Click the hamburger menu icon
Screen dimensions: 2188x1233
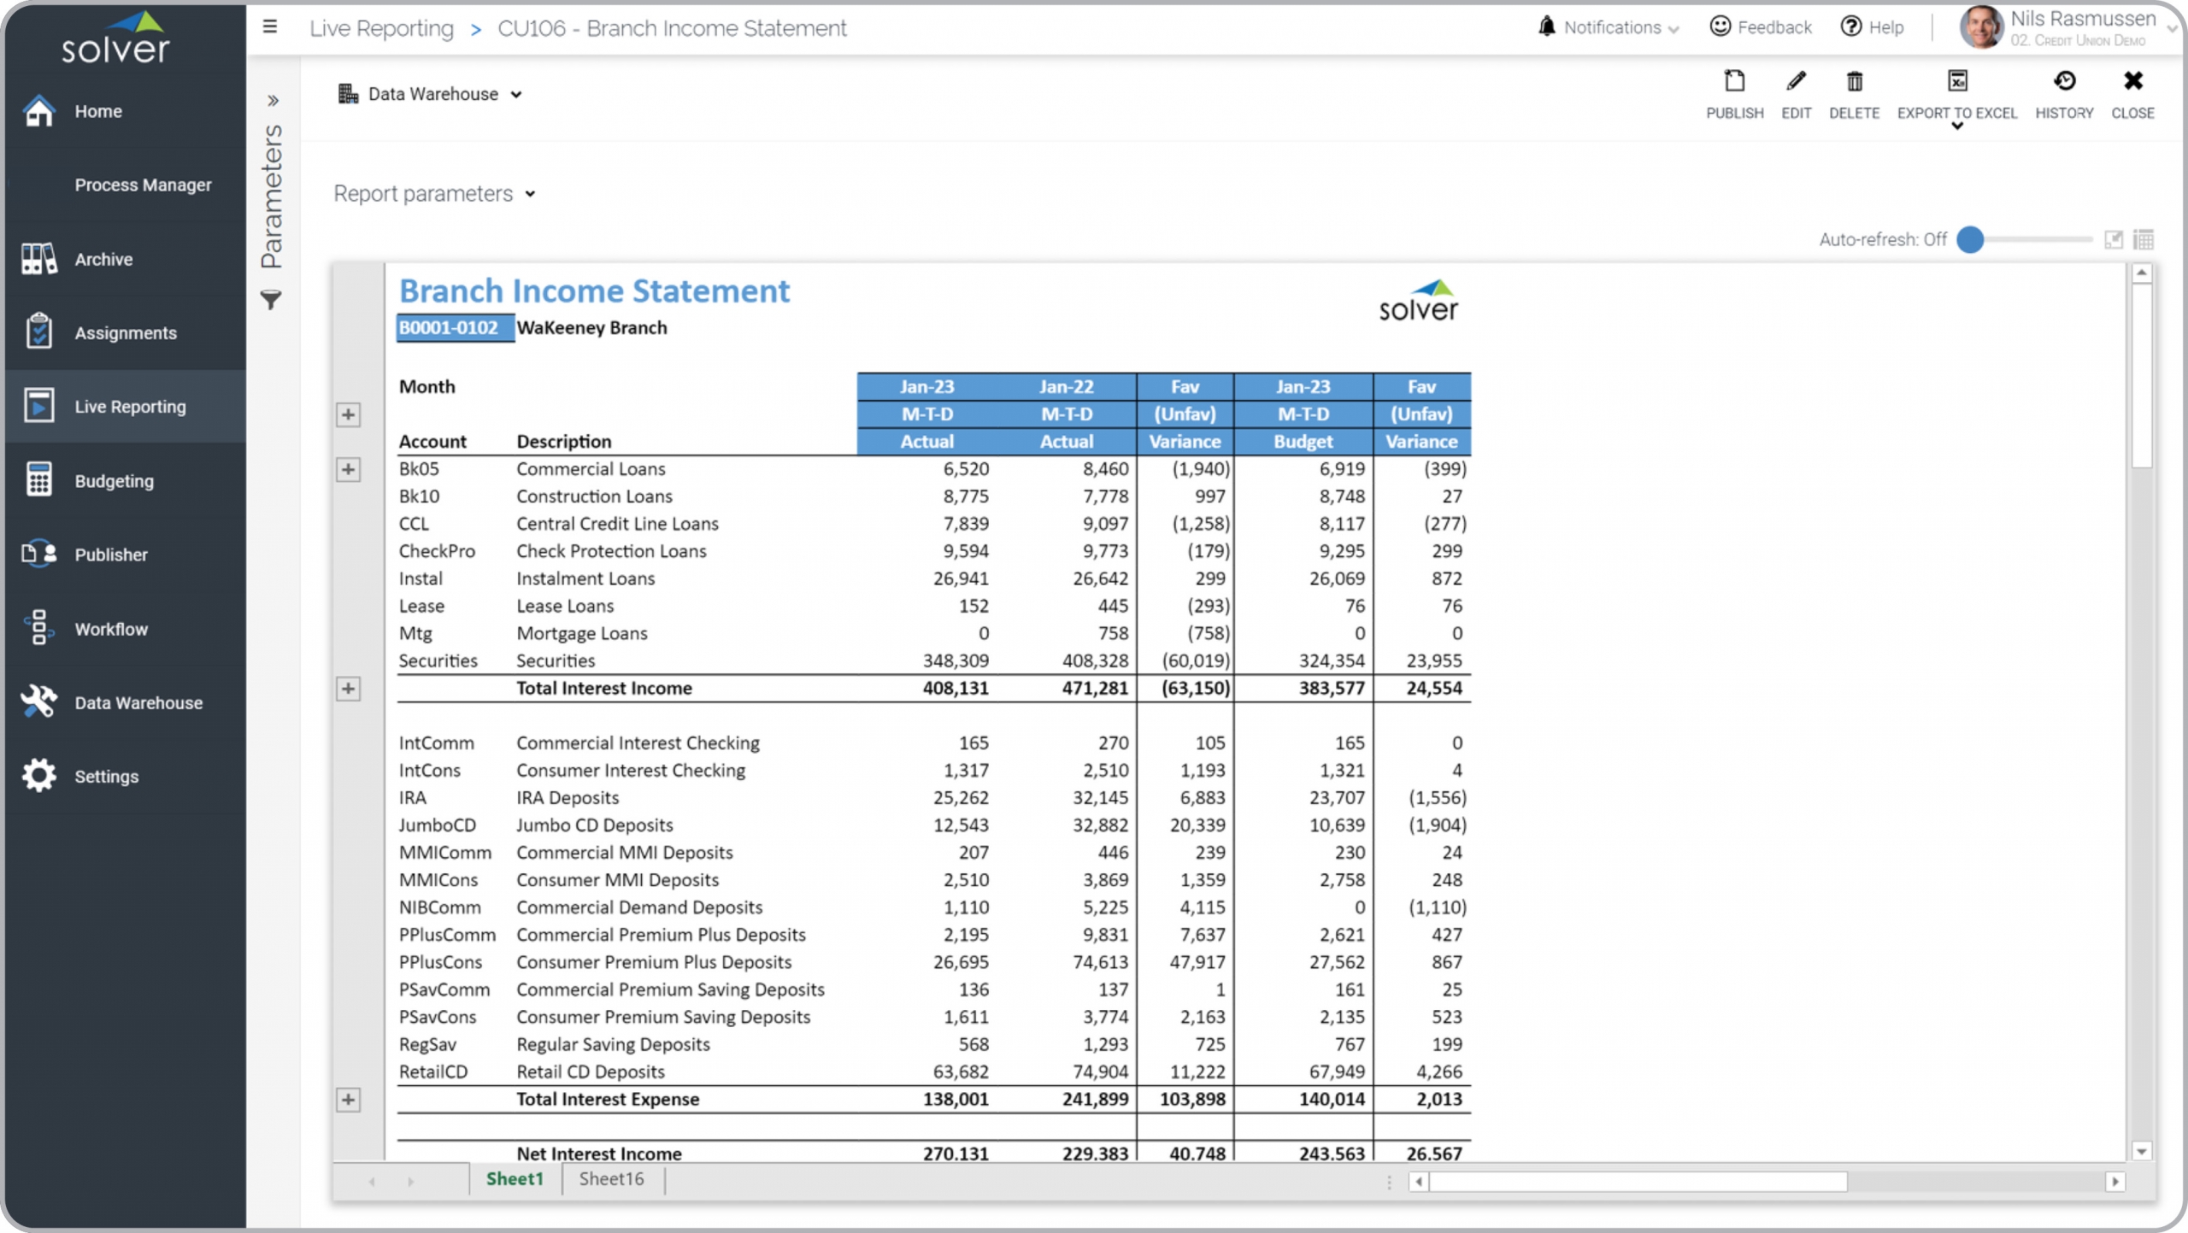click(x=270, y=26)
